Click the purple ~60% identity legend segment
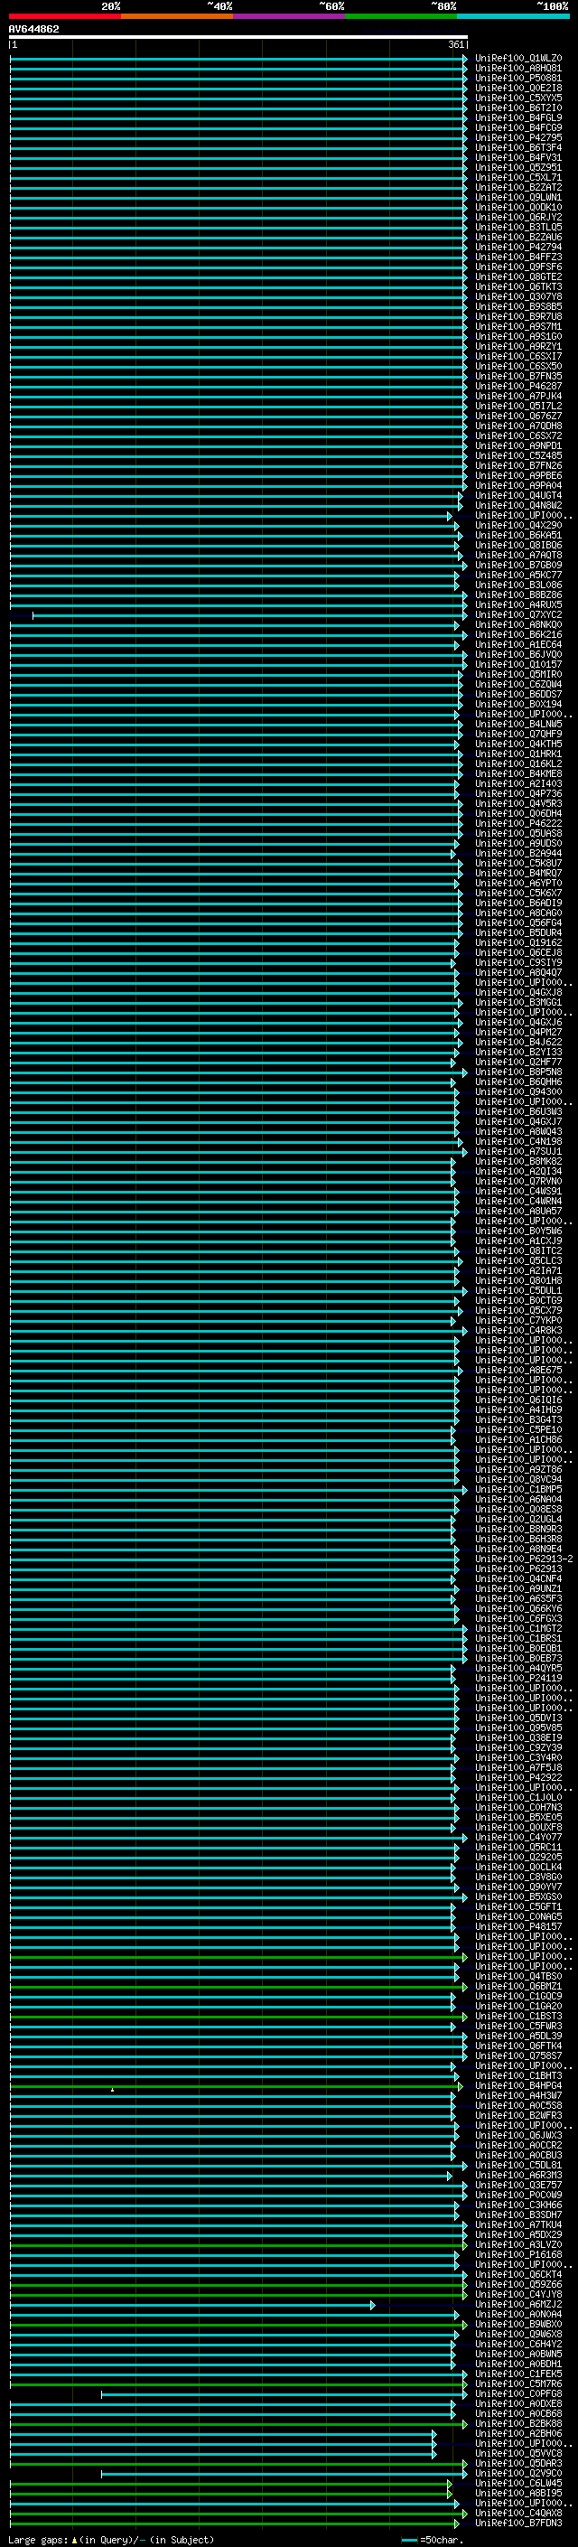 290,16
